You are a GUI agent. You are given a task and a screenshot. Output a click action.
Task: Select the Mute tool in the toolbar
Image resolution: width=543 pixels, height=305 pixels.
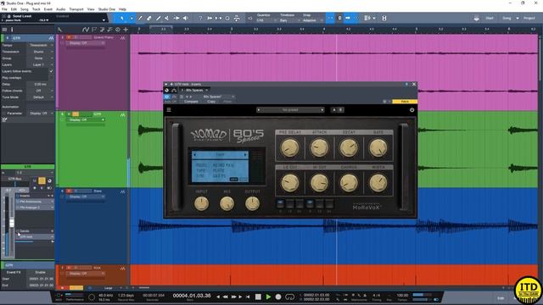(167, 18)
